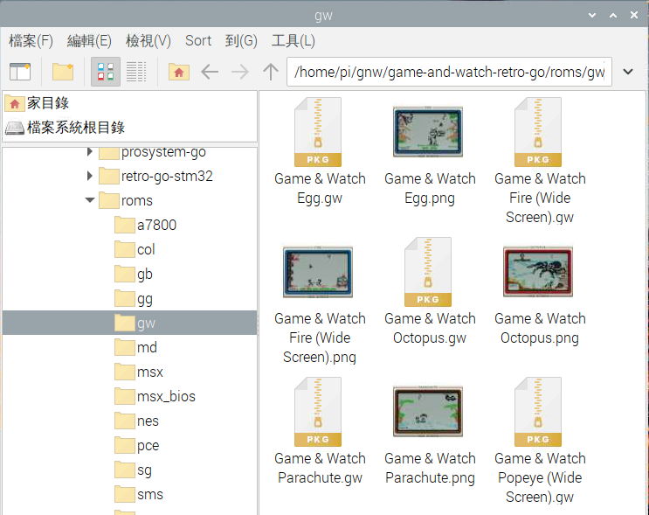Select Game & Watch Octopus.gw package icon
The height and width of the screenshot is (515, 649).
pyautogui.click(x=428, y=272)
